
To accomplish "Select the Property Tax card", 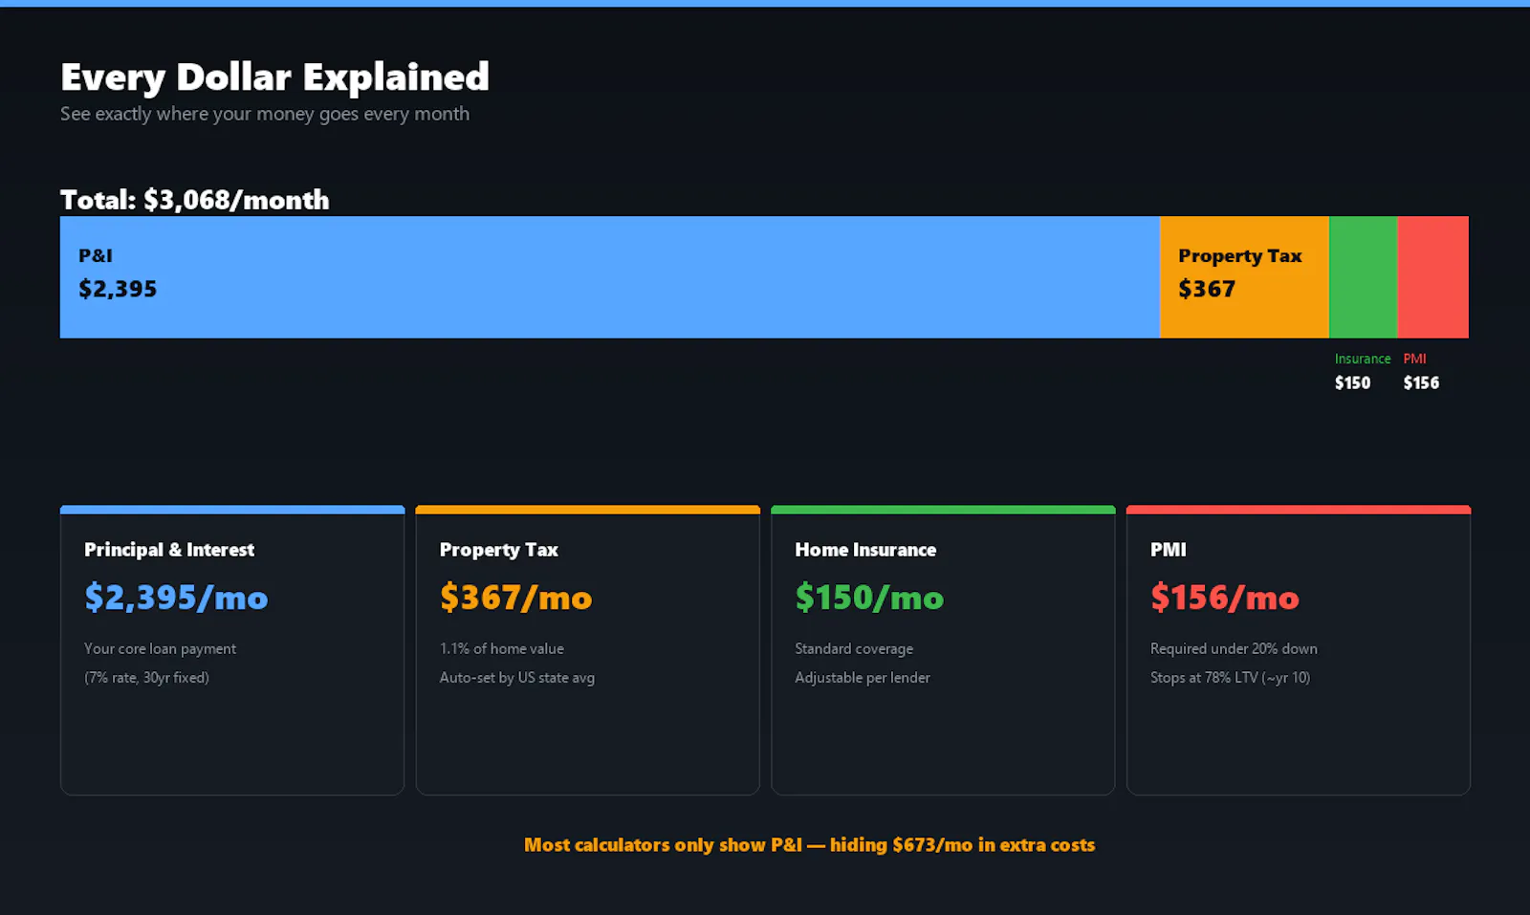I will [x=587, y=650].
